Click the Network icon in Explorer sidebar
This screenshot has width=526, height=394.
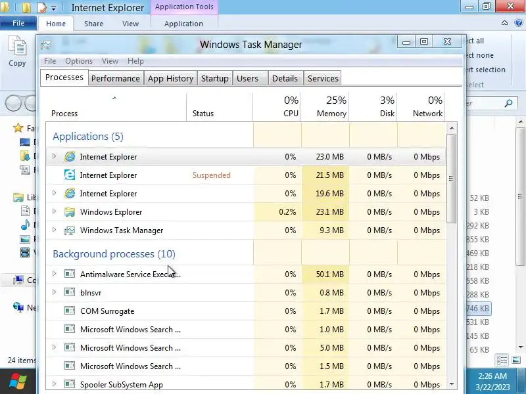(x=18, y=307)
